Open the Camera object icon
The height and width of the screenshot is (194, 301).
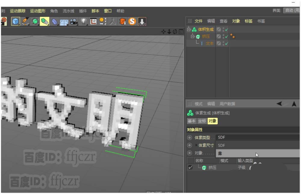click(73, 21)
